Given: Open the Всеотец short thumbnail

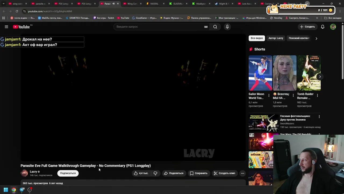Looking at the screenshot, I should point(285,73).
